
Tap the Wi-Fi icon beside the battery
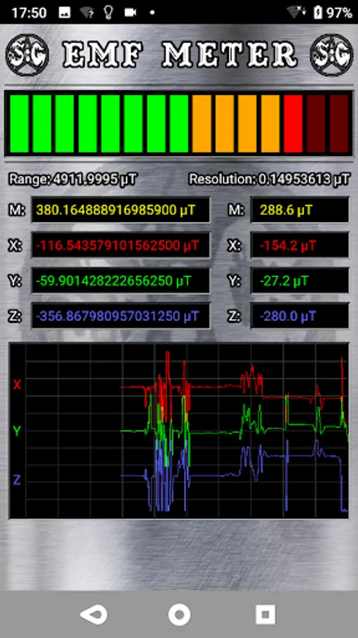(296, 12)
